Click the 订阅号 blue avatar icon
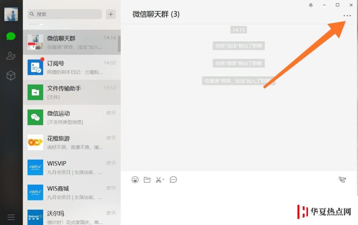 coord(35,67)
